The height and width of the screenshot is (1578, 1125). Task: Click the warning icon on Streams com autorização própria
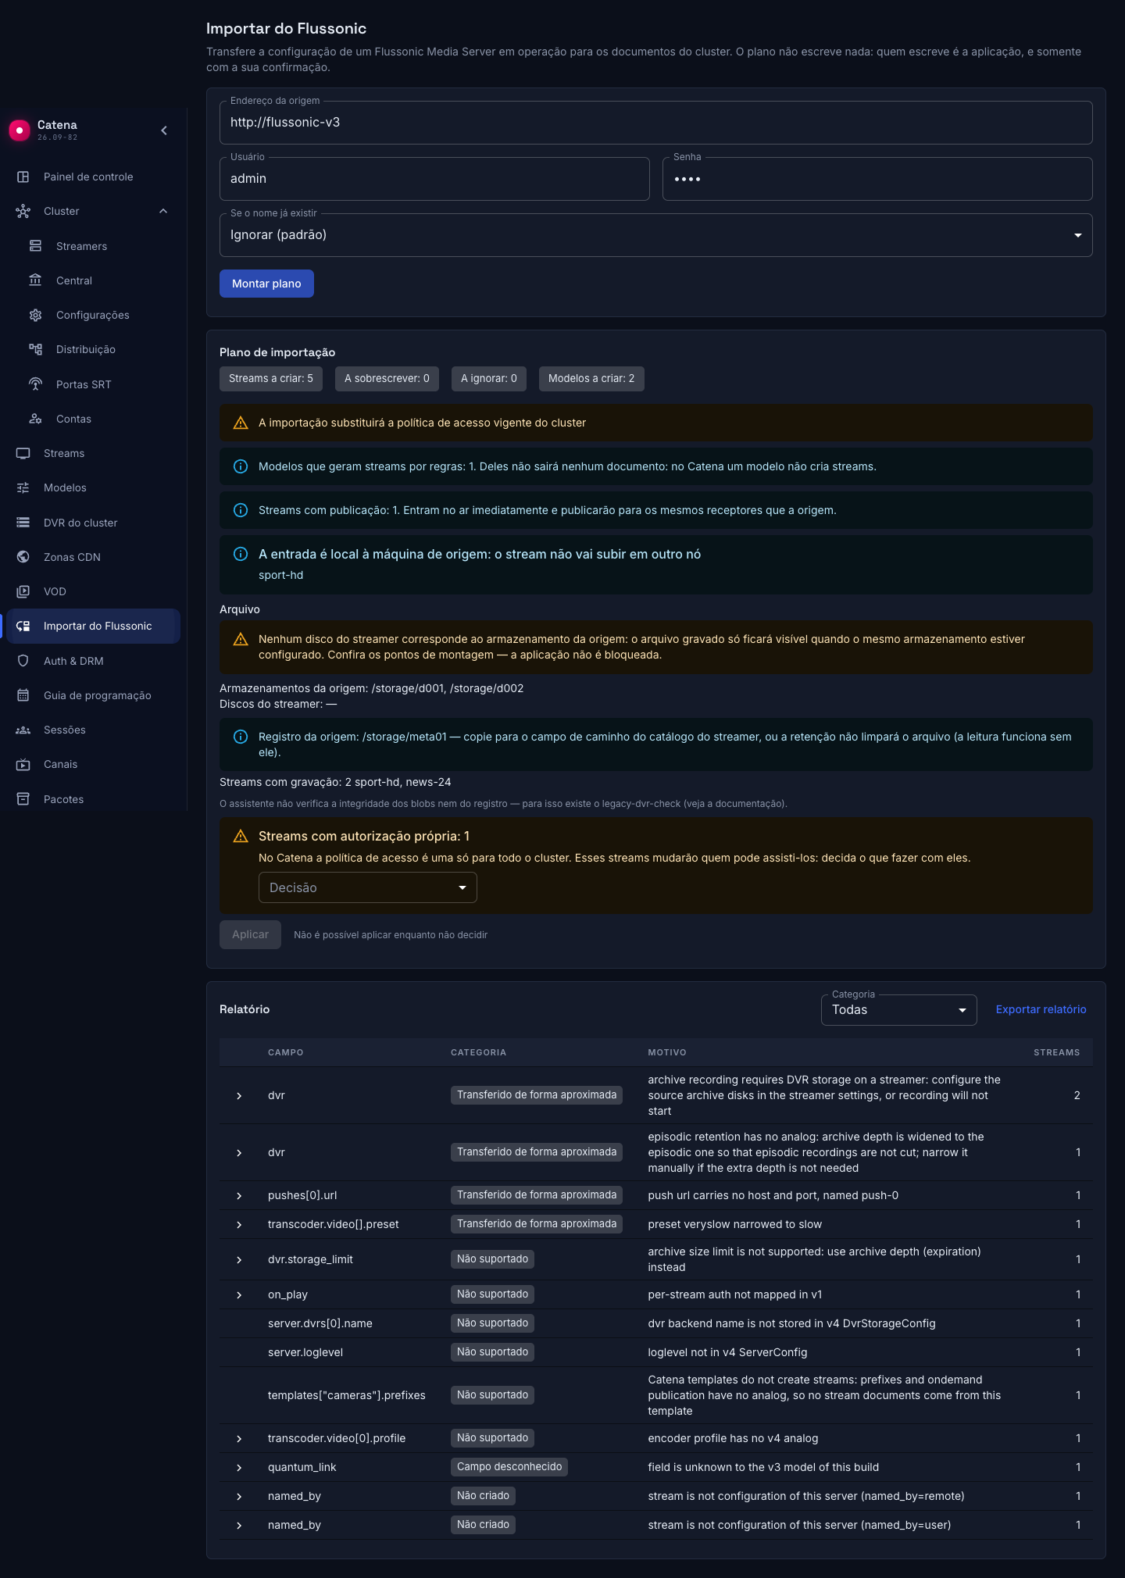[x=241, y=836]
